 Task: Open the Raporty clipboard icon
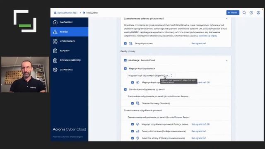coord(55,50)
